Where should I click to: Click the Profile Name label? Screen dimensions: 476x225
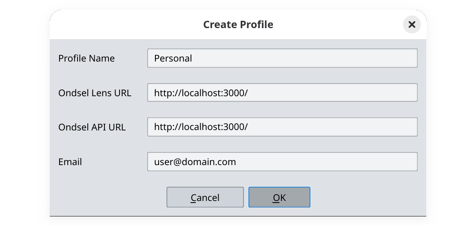click(86, 58)
